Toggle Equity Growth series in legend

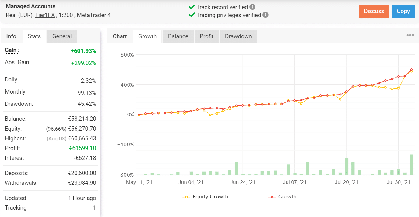point(206,197)
